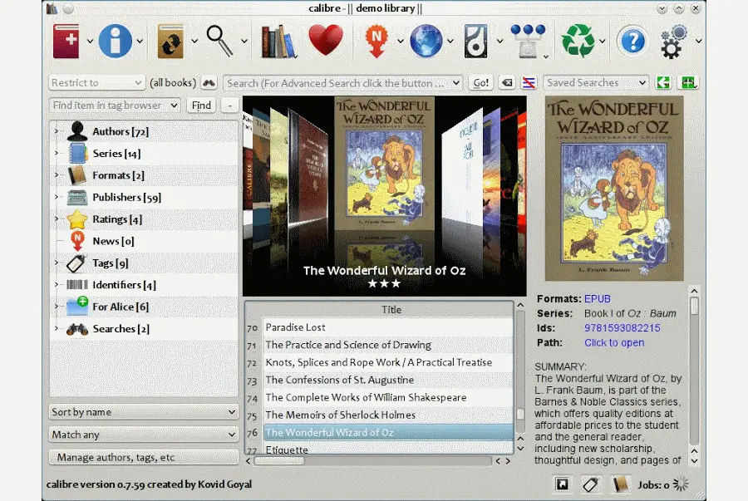The width and height of the screenshot is (748, 501).
Task: Open the Remove books dropdown arrow
Action: 602,42
